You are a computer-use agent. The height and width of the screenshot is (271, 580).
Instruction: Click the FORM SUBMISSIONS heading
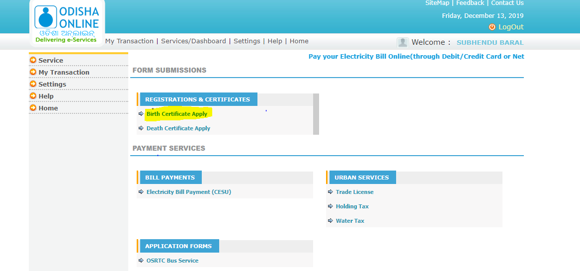point(169,70)
